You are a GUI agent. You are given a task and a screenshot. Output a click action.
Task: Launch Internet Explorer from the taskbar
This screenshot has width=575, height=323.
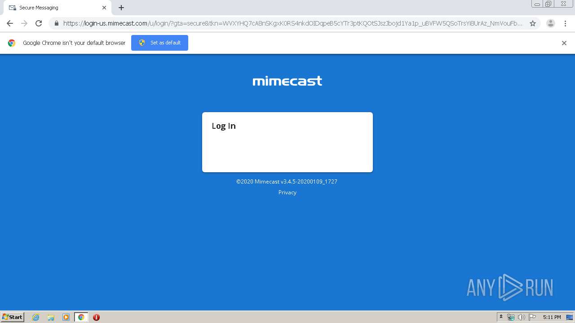pos(36,317)
